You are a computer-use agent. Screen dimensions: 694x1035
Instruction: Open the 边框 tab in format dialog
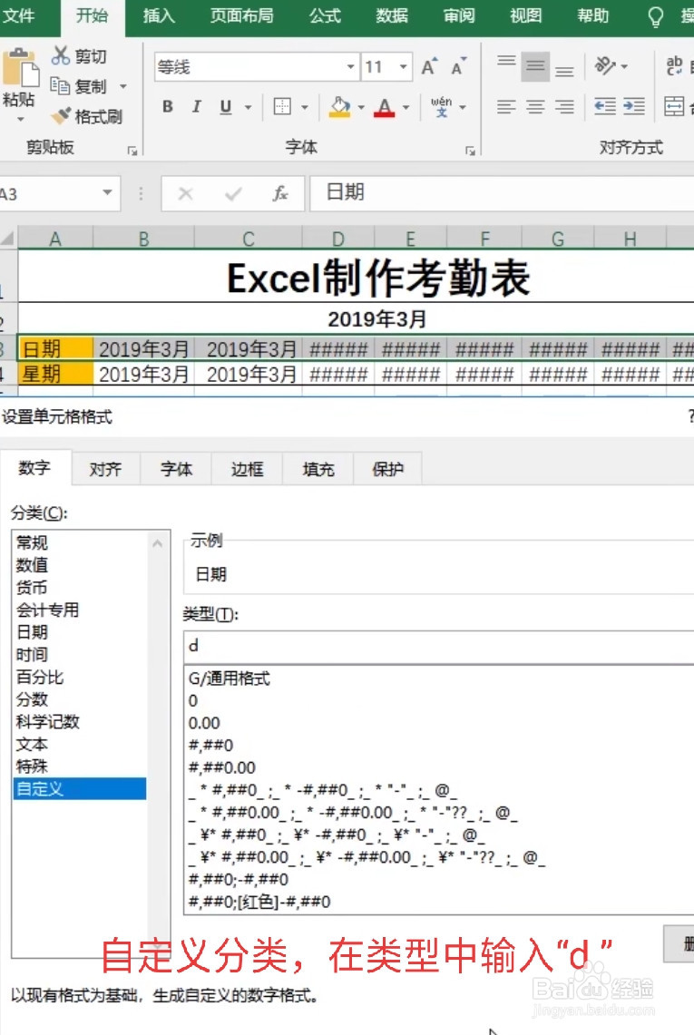click(247, 469)
